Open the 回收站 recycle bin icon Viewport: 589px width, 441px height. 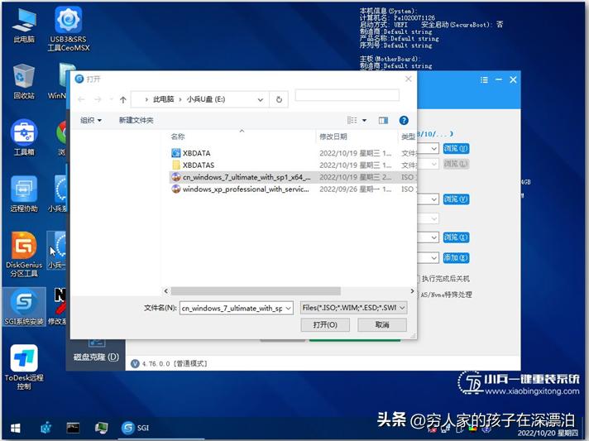24,82
